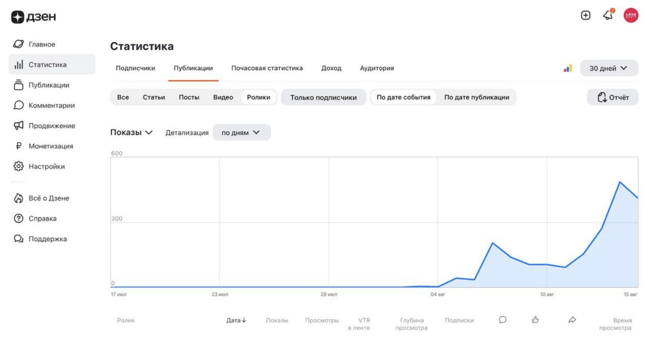
Task: Toggle the Только подписчики filter
Action: [x=323, y=98]
